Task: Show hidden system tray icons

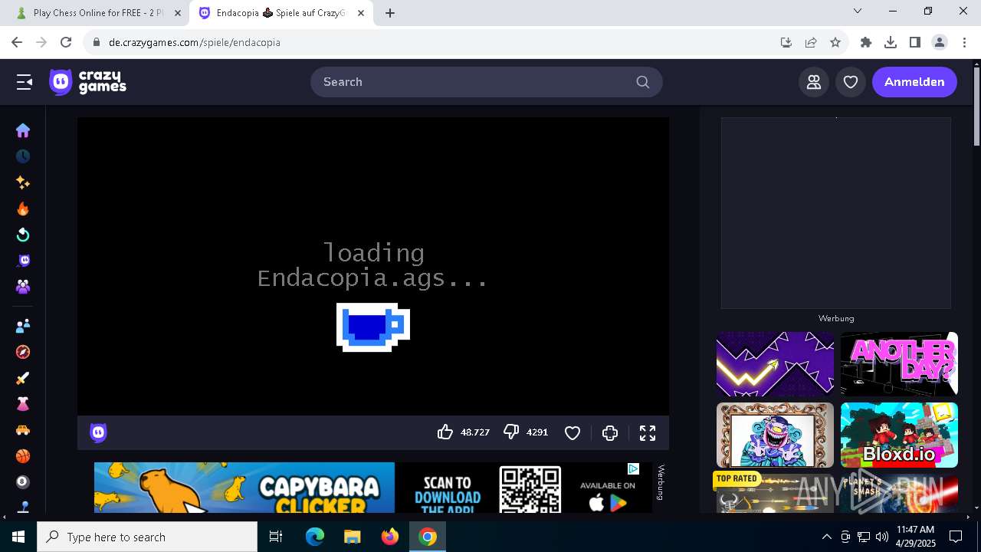Action: (x=826, y=537)
